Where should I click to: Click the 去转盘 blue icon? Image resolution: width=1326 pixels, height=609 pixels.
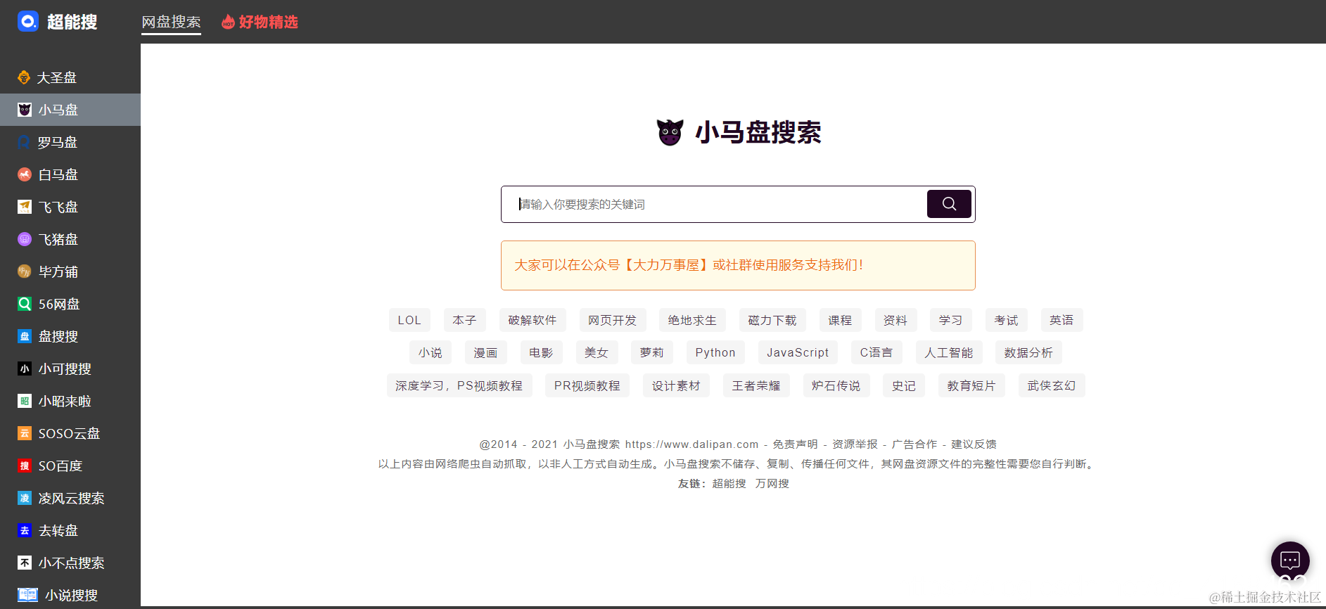(x=25, y=530)
